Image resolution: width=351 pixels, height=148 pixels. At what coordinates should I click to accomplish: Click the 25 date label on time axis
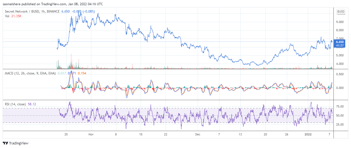coord(66,135)
